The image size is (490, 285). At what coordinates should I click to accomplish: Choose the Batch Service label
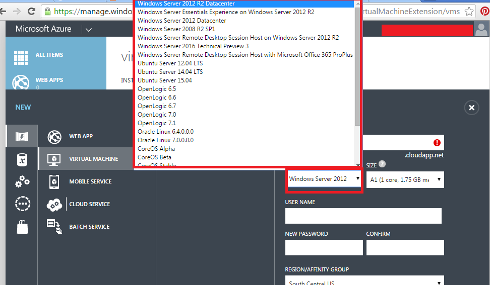[89, 227]
